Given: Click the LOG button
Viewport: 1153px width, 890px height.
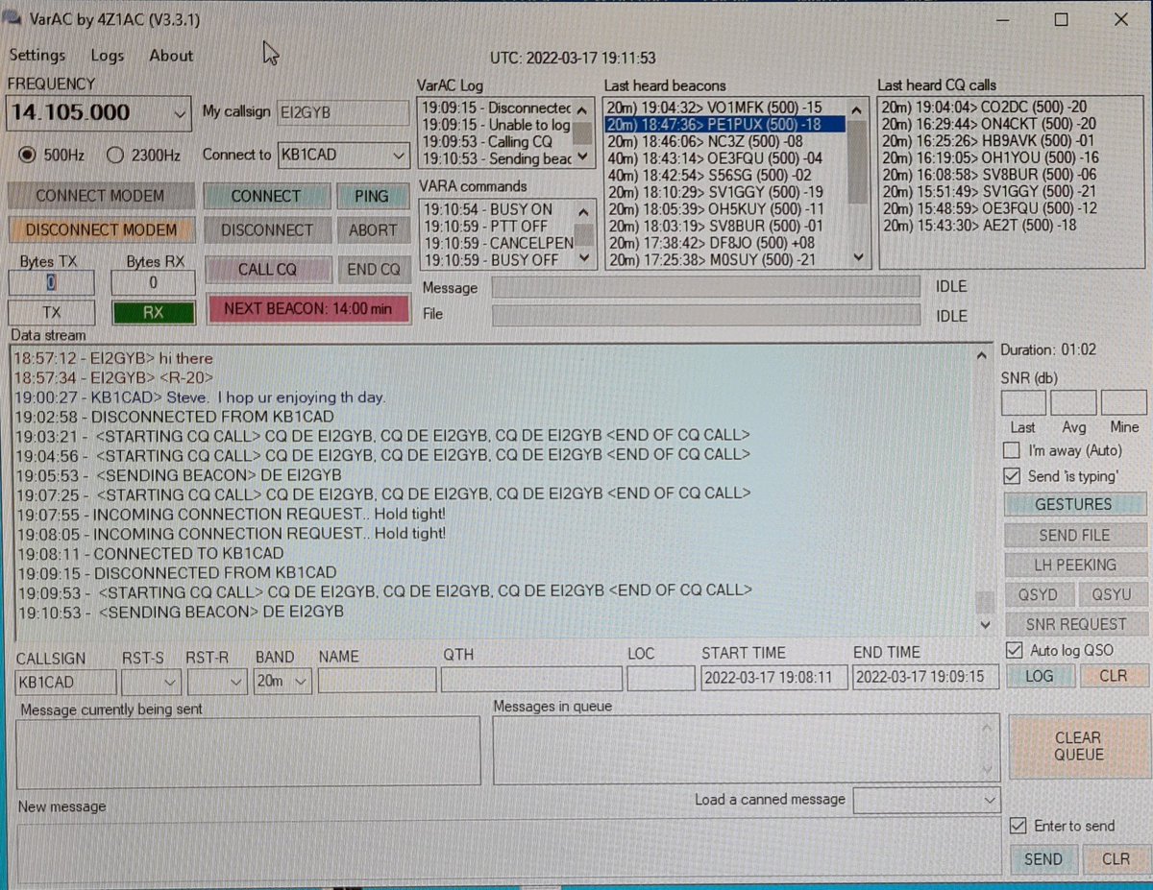Looking at the screenshot, I should point(1039,676).
